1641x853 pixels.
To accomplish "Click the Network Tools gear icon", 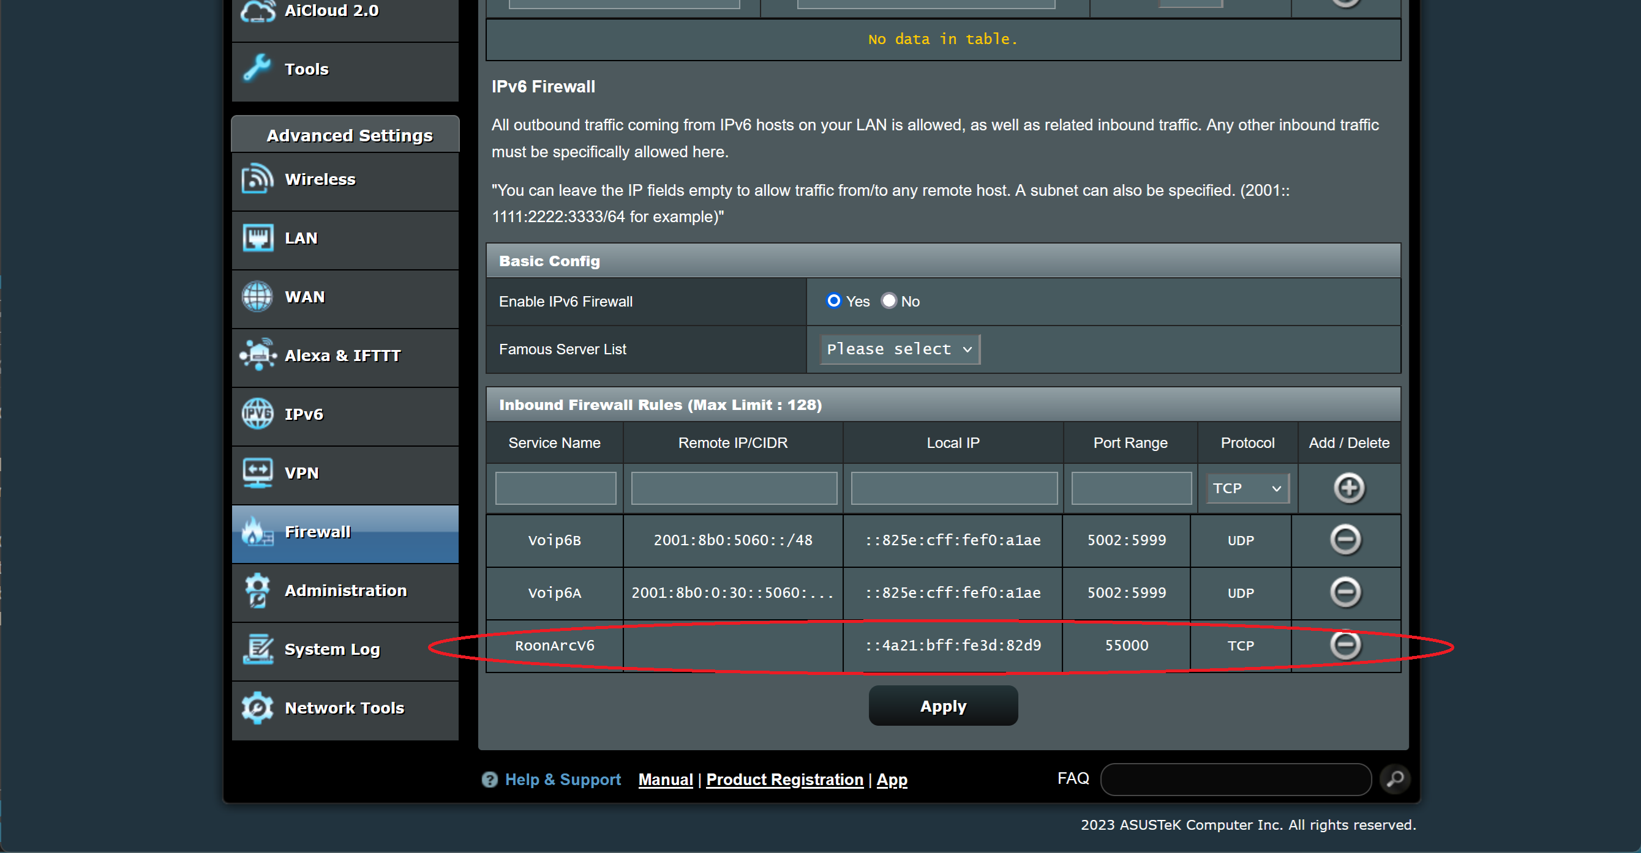I will (257, 708).
